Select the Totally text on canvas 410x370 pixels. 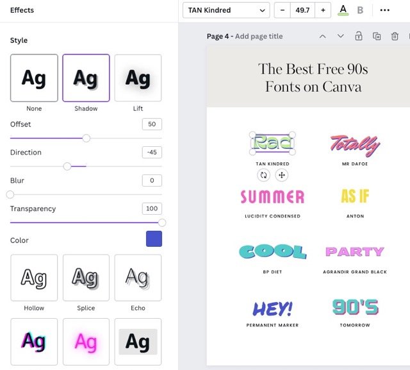(355, 145)
